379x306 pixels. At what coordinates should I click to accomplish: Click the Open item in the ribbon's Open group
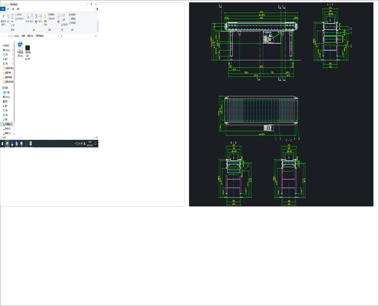[64, 15]
